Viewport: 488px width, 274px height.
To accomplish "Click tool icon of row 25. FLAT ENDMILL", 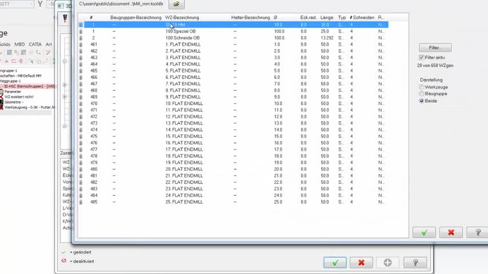I will click(81, 202).
